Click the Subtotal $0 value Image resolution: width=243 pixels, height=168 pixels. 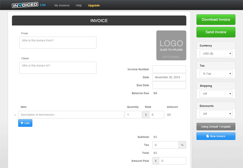155,137
